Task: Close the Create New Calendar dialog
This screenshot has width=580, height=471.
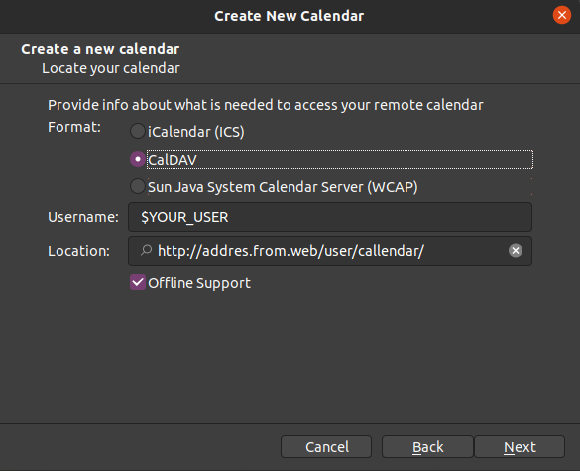Action: [x=562, y=15]
